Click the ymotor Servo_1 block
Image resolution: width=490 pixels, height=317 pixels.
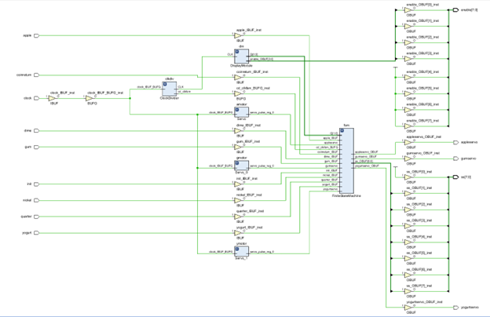(241, 250)
